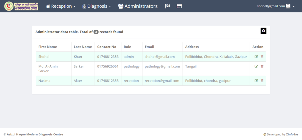302x140 pixels.
Task: Edit Nasima Akter's administrator record
Action: pos(256,81)
